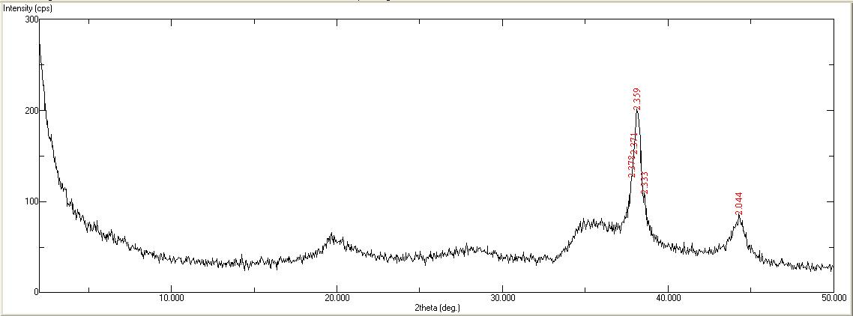Click the 2.378 peak annotation
This screenshot has height=316, width=853.
pos(631,165)
